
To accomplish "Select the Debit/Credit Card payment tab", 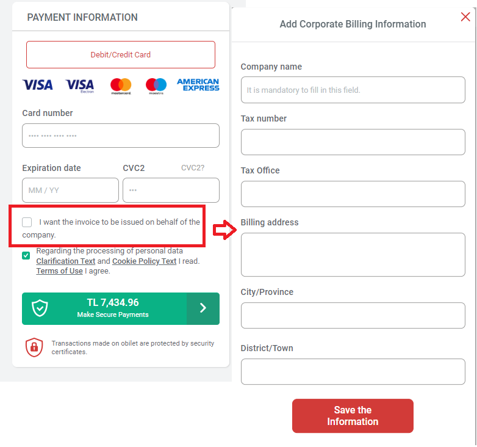I will (121, 55).
